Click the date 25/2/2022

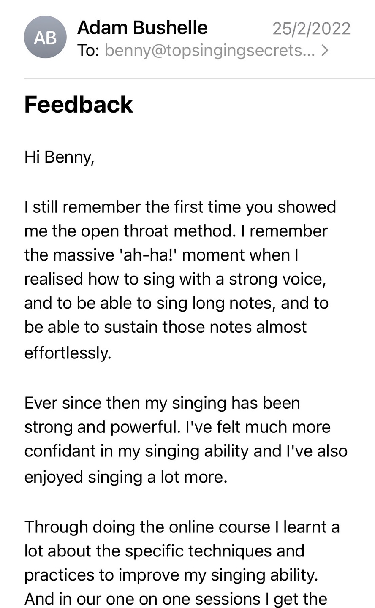[311, 28]
